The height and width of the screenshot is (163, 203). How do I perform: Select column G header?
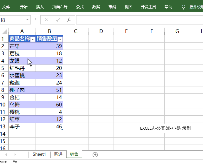click(x=177, y=31)
